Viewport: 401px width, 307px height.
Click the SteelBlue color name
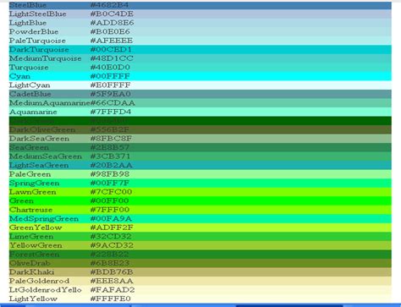coord(28,5)
